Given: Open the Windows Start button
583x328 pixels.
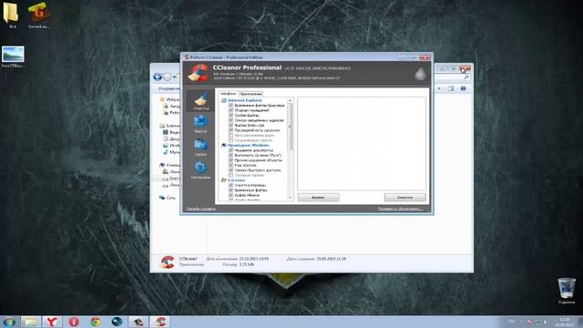Looking at the screenshot, I should point(9,322).
